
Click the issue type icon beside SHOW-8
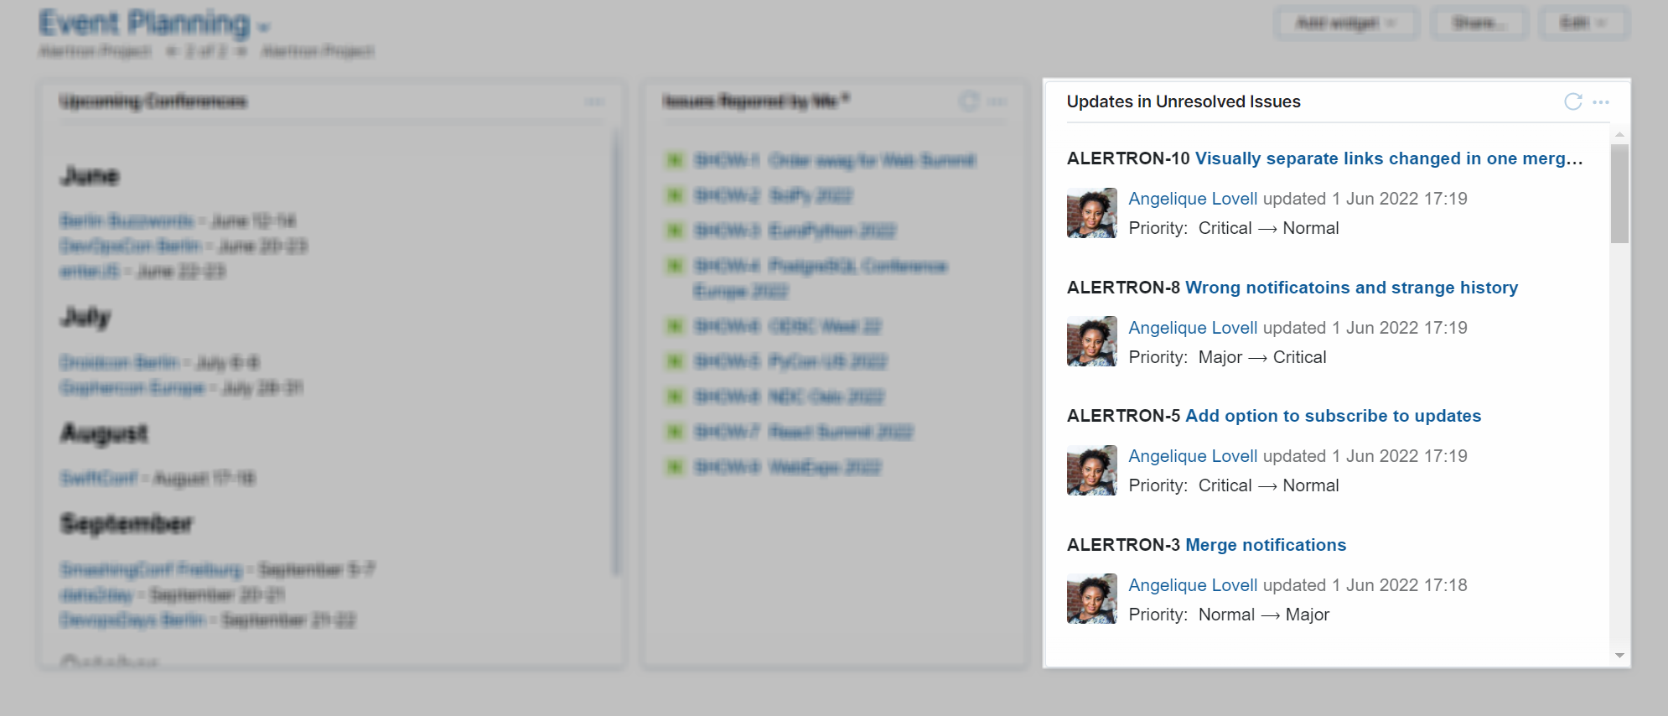pos(674,467)
